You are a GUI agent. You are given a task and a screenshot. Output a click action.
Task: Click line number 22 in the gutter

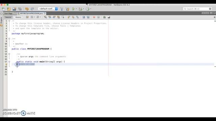(6, 74)
